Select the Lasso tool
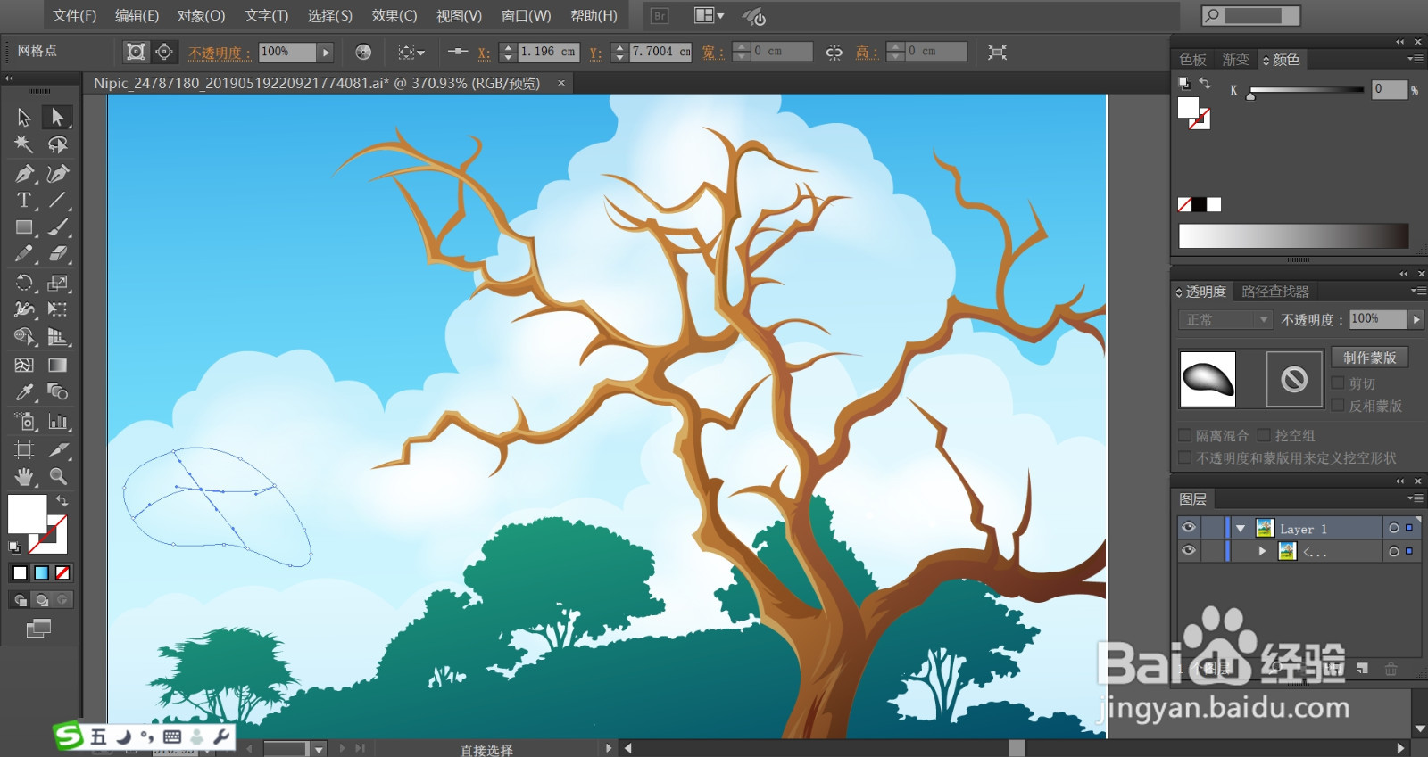This screenshot has height=757, width=1428. [x=57, y=144]
